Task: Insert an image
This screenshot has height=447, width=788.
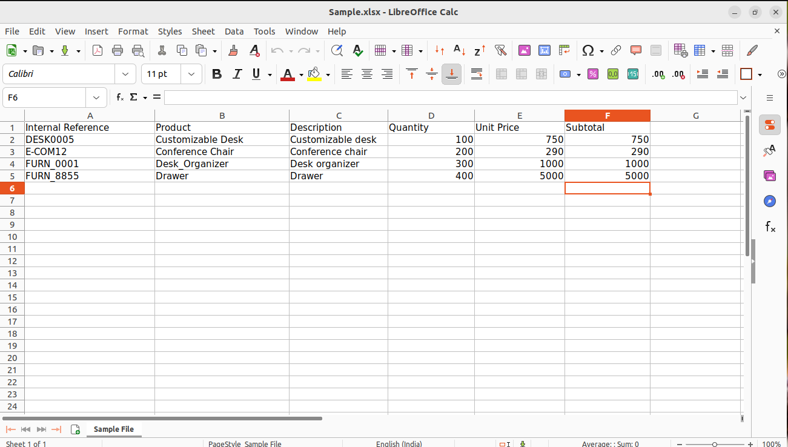Action: (x=524, y=51)
